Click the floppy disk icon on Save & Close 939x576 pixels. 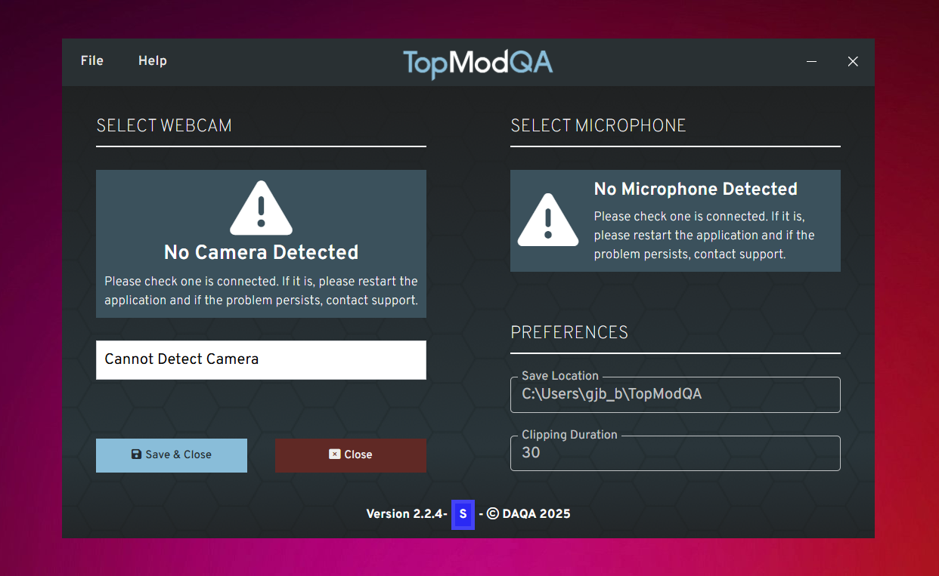click(136, 454)
